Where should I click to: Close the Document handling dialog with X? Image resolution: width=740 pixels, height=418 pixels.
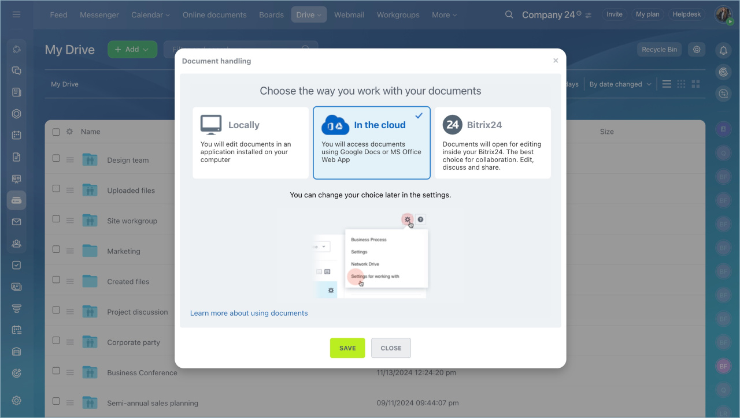pos(556,61)
